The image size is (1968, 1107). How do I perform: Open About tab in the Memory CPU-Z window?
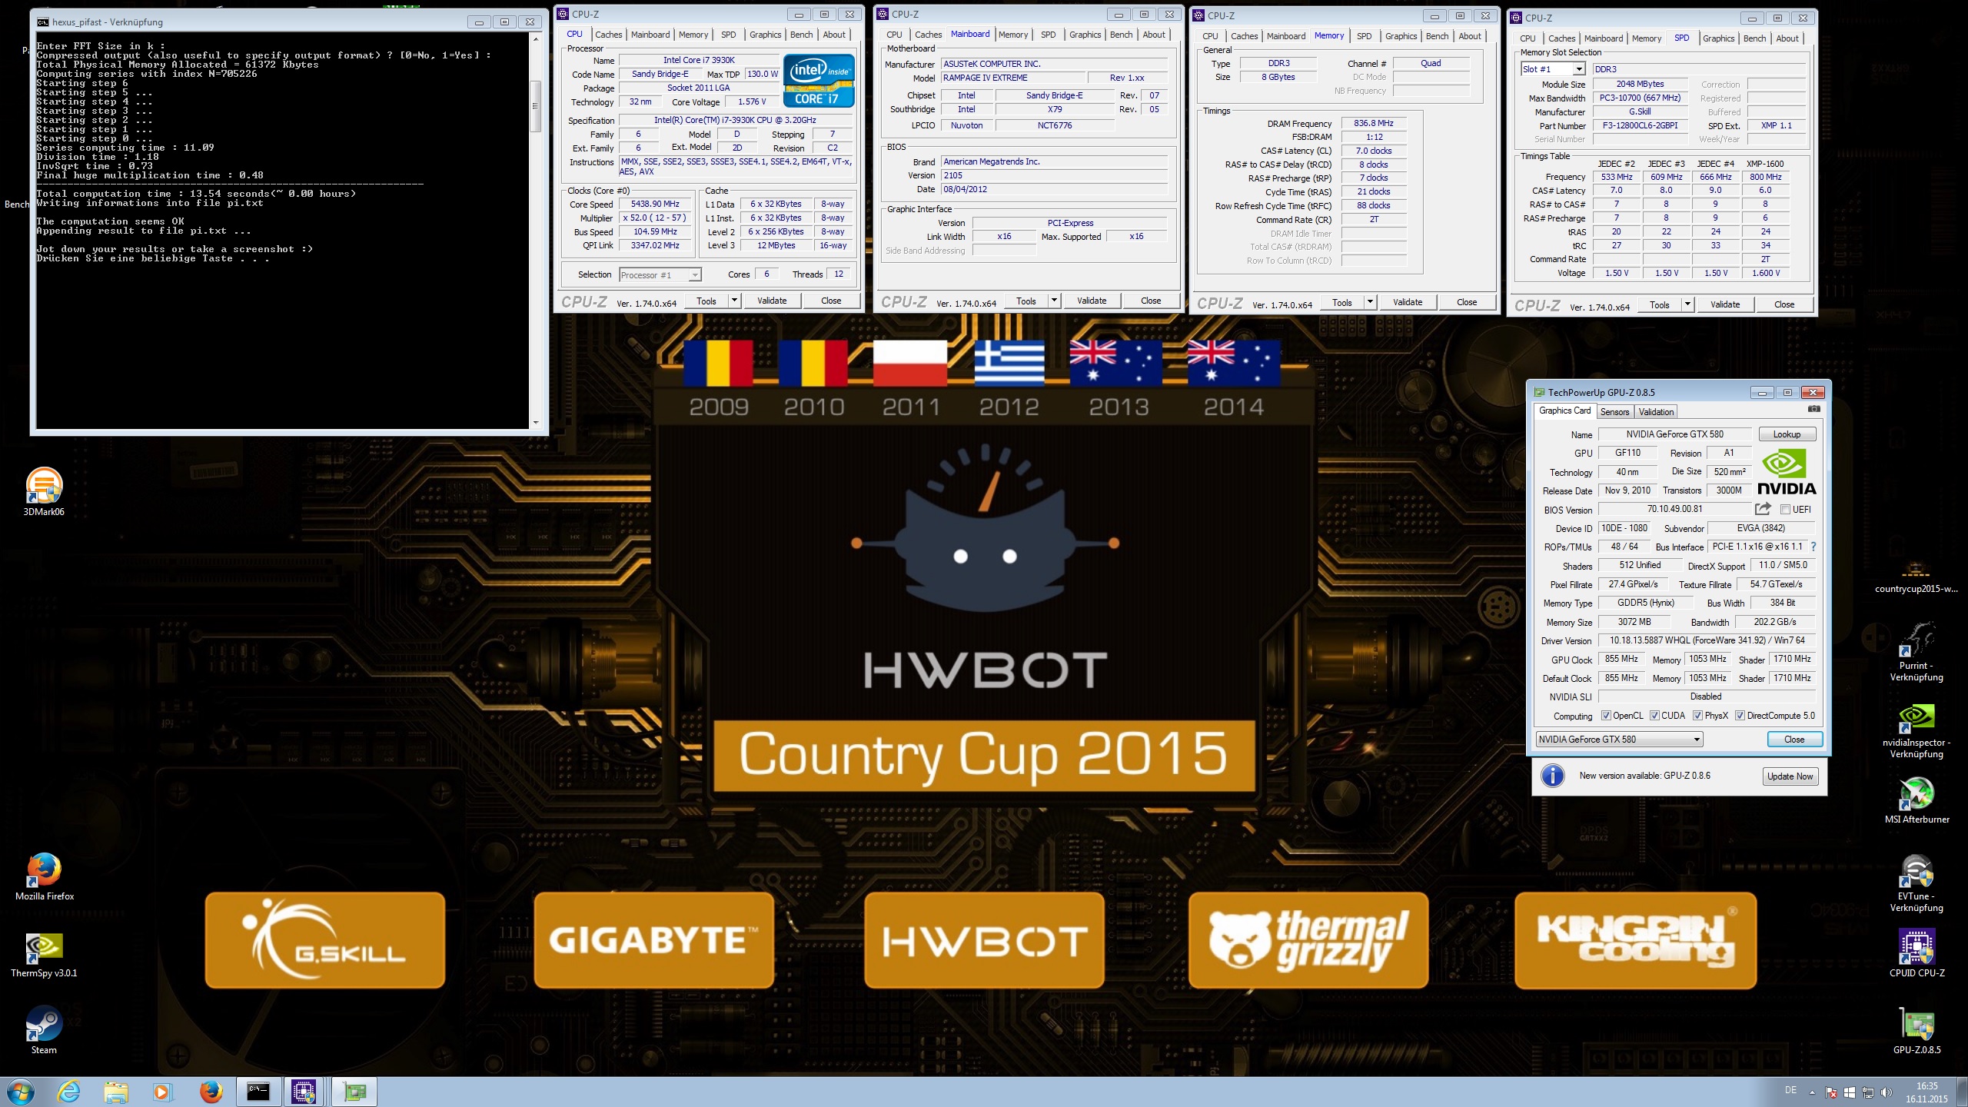tap(1469, 36)
